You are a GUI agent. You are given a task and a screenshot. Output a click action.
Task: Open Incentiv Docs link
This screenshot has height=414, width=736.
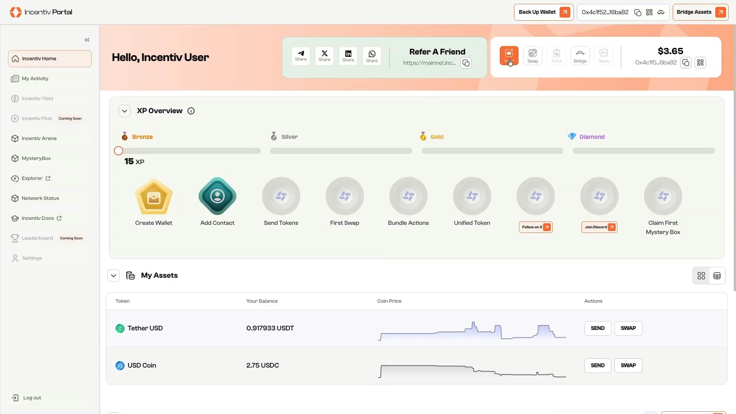pyautogui.click(x=50, y=218)
